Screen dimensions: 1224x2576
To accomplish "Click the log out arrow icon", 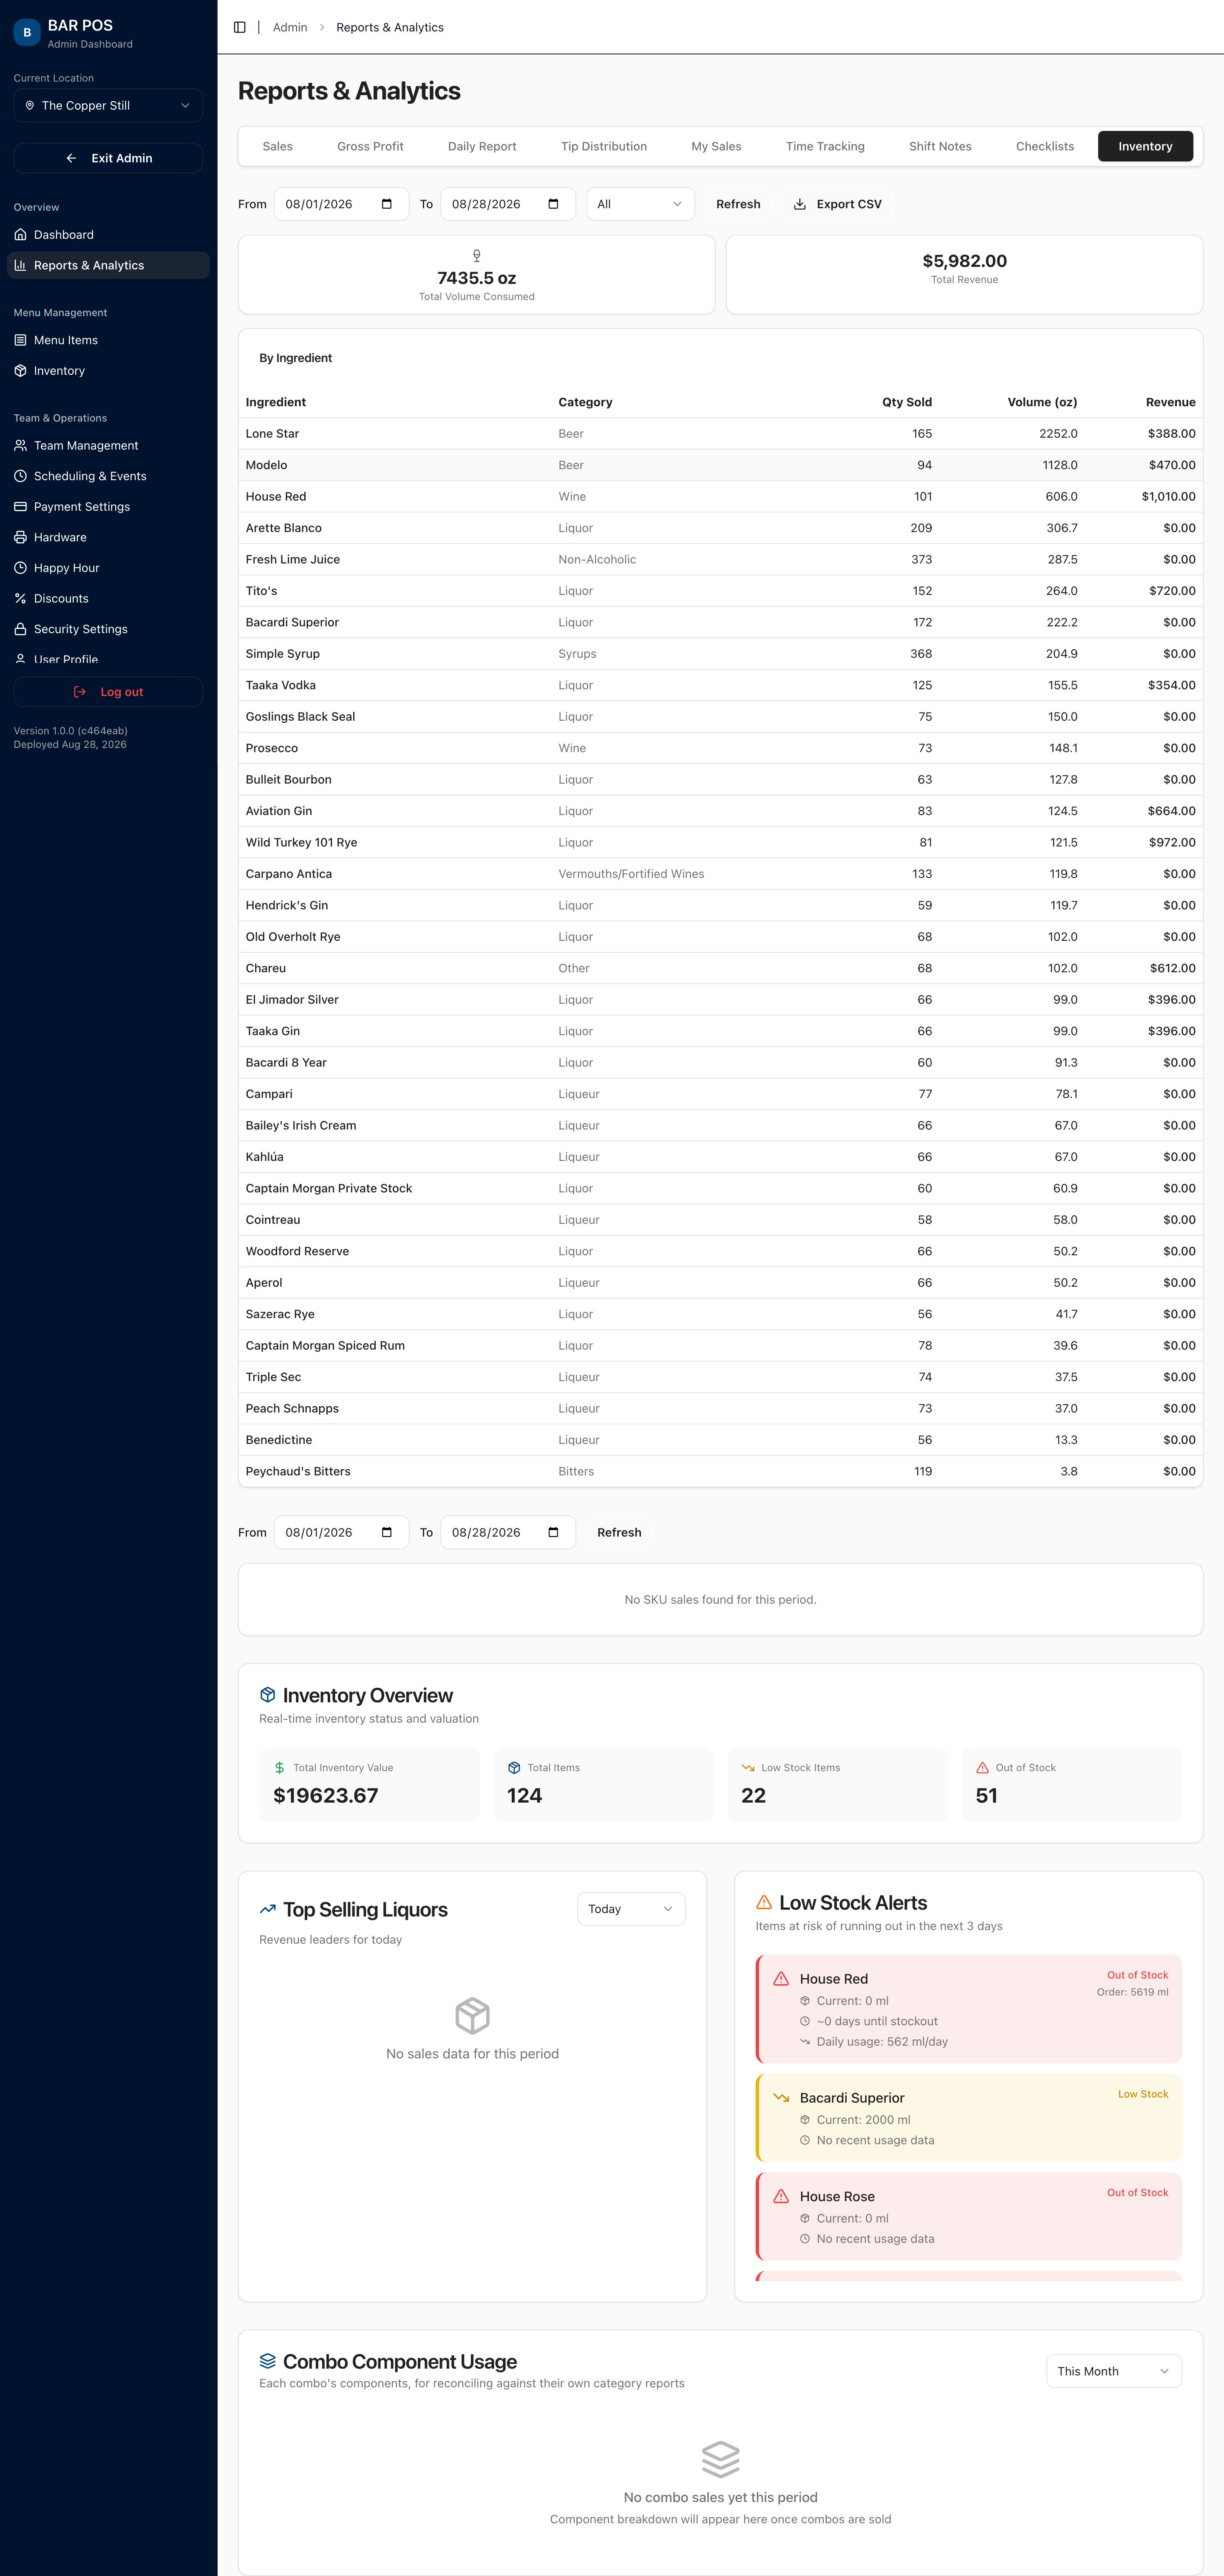I will click(80, 692).
